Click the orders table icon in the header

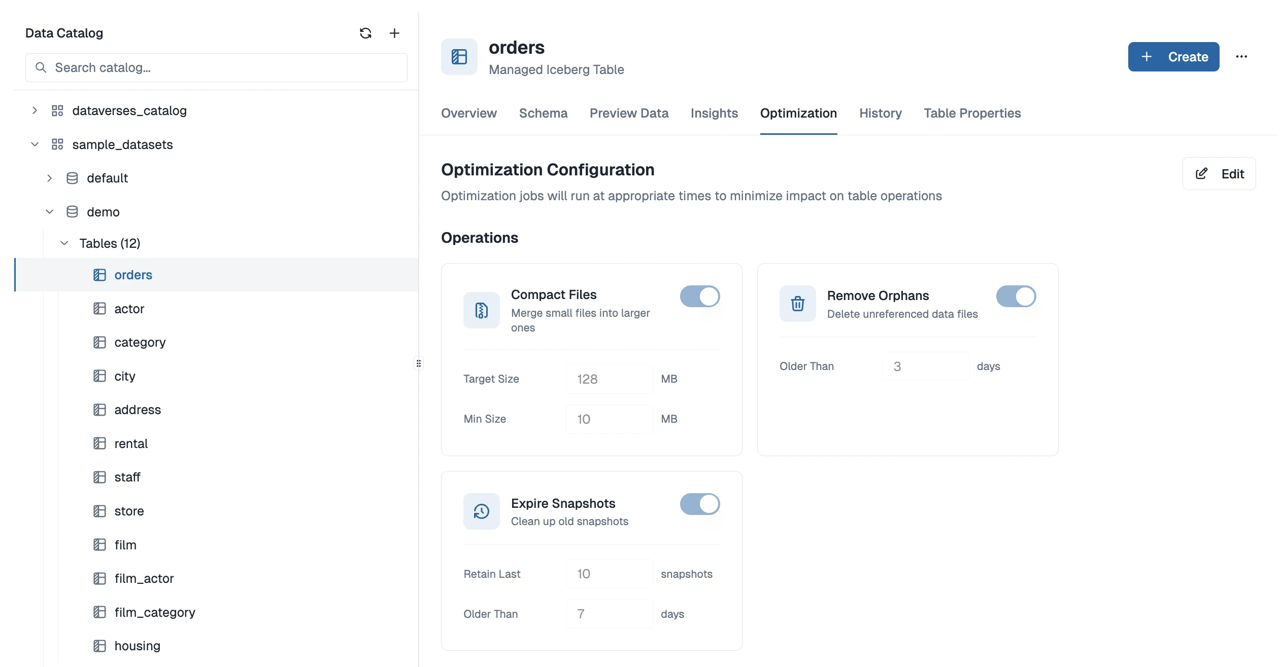[459, 57]
